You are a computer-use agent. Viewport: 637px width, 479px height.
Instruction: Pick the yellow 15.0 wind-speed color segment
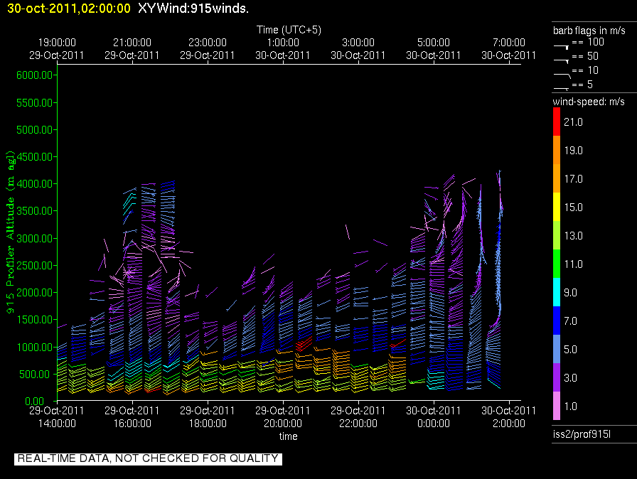click(557, 208)
